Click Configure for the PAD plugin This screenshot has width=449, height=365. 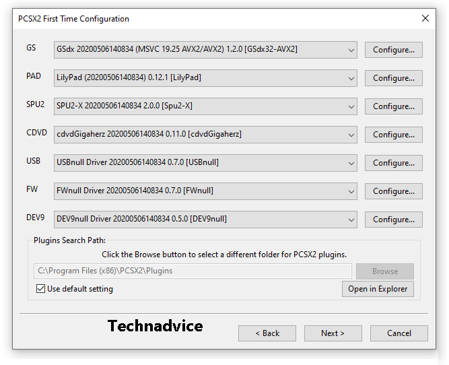393,78
